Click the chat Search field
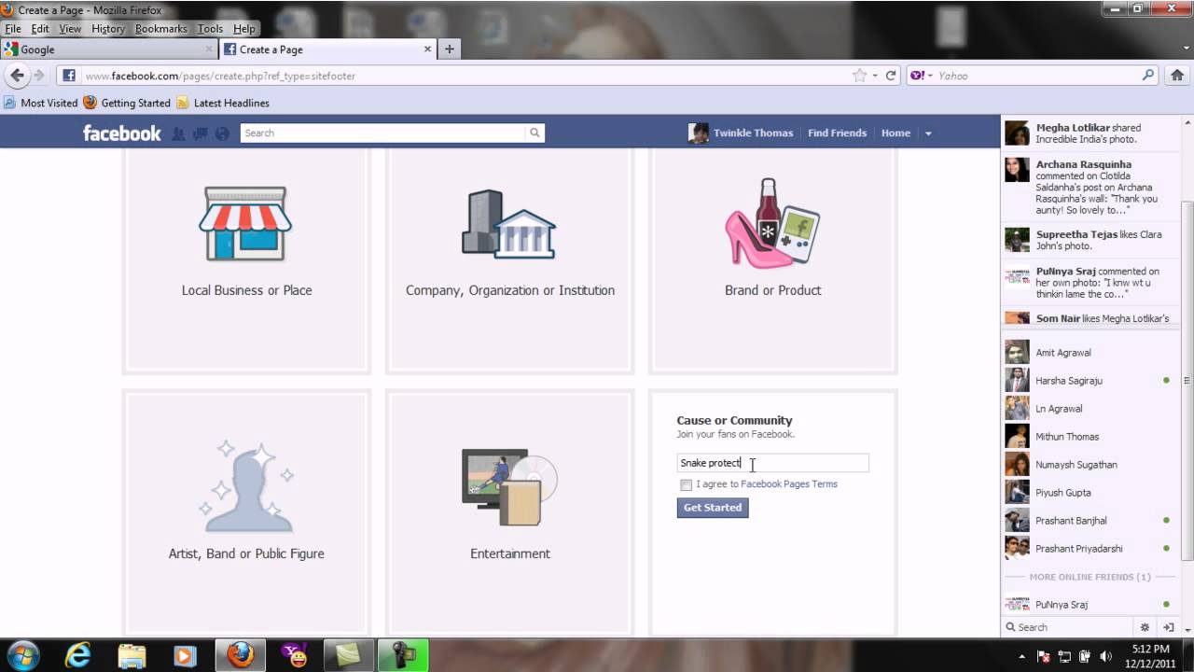 tap(1069, 627)
